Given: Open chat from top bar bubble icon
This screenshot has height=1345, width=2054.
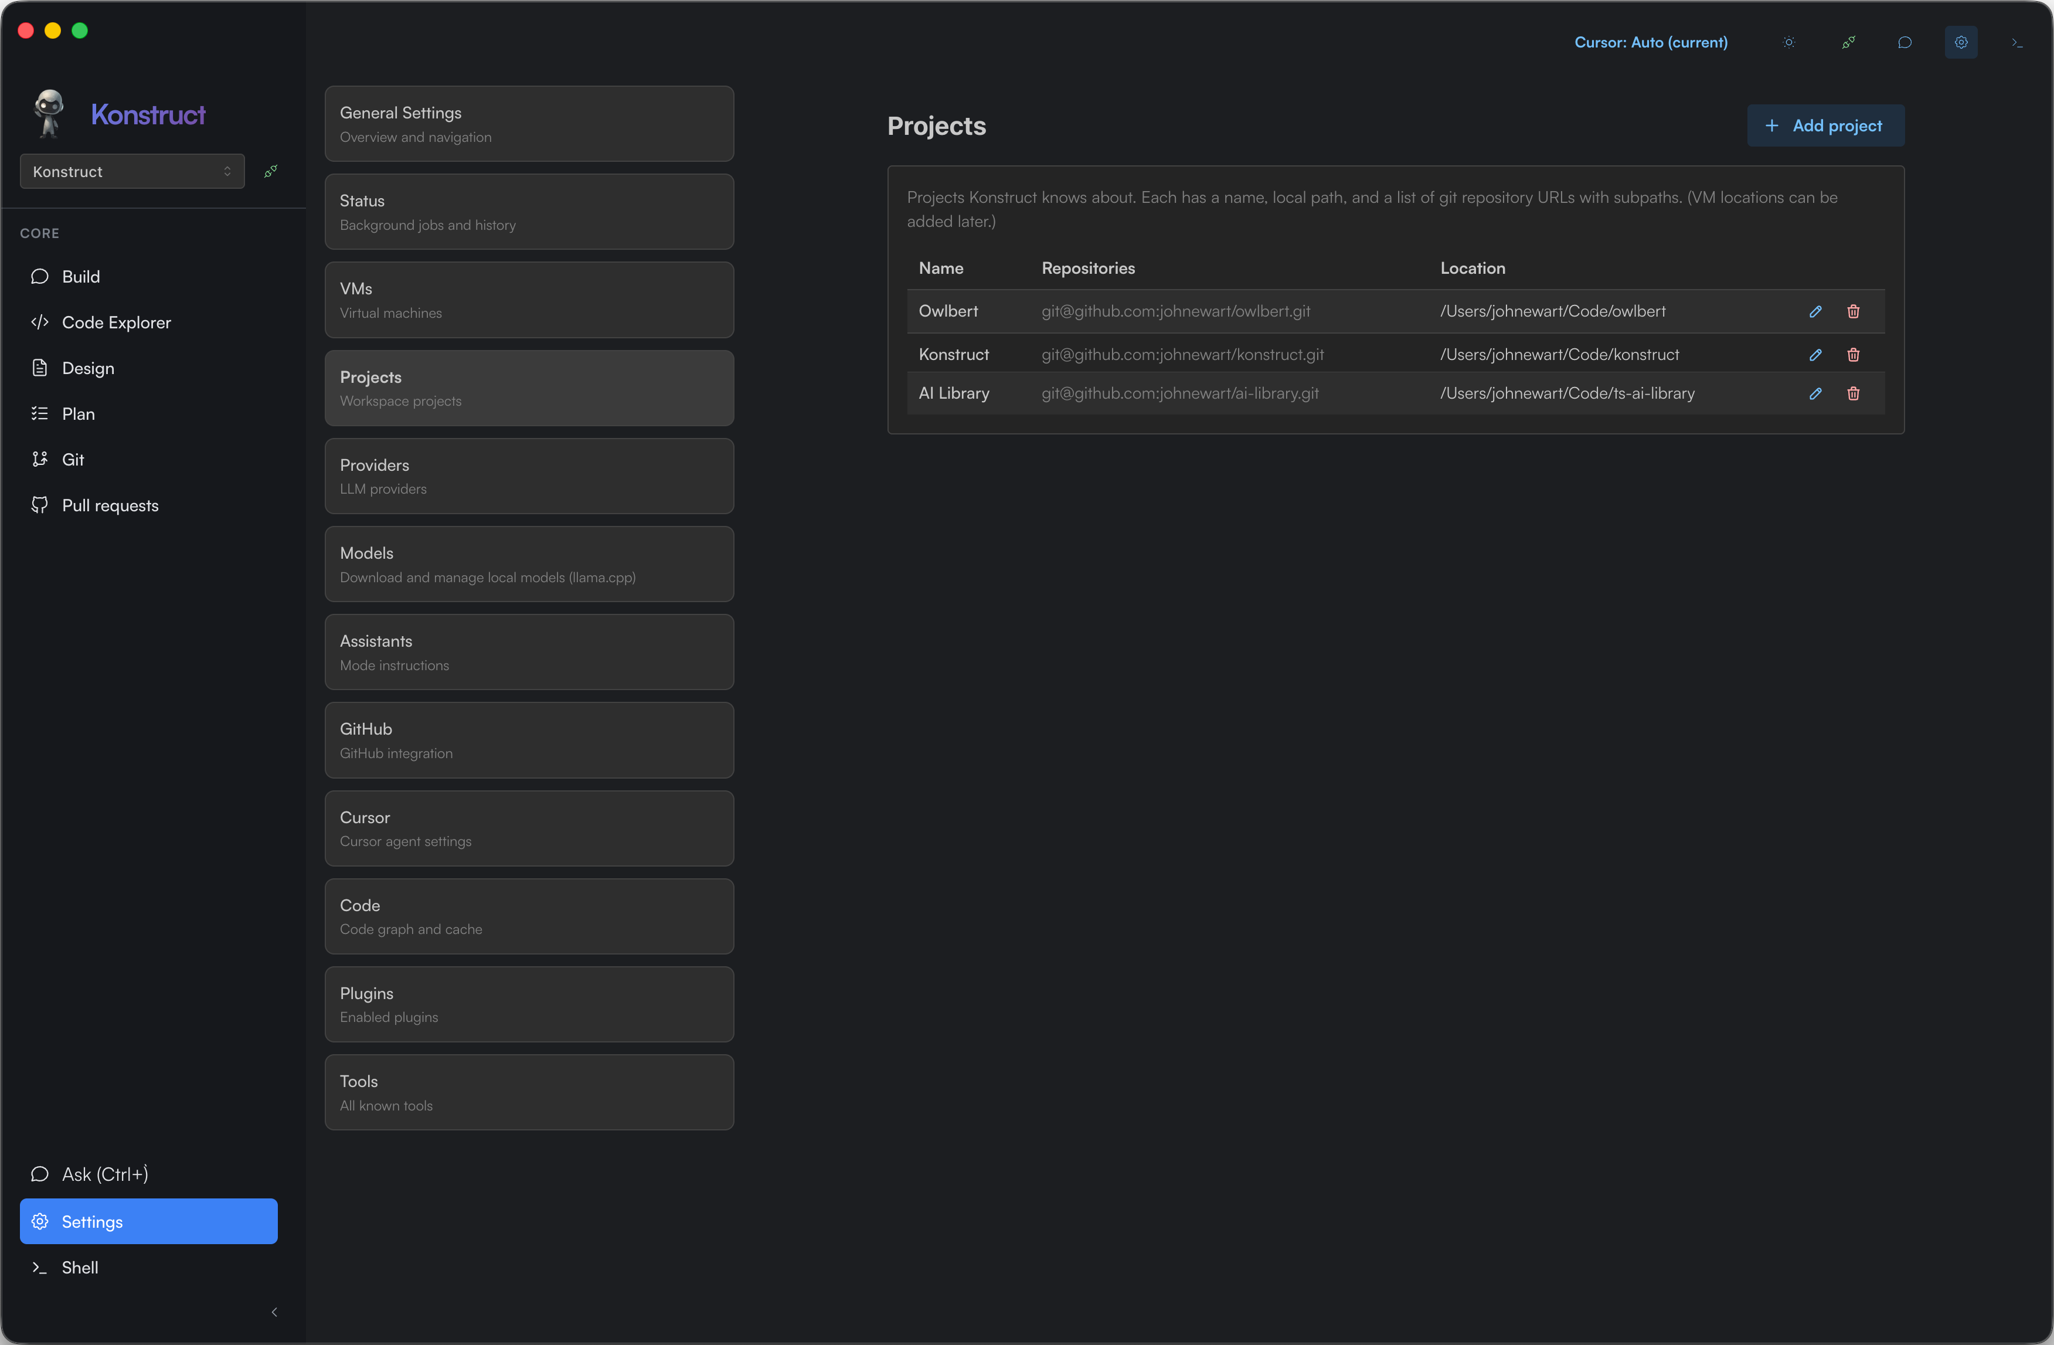Looking at the screenshot, I should click(1905, 42).
